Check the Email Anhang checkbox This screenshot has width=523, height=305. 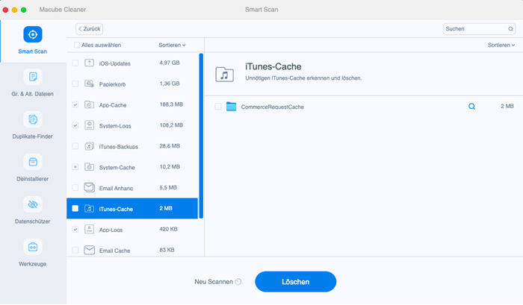pos(75,187)
